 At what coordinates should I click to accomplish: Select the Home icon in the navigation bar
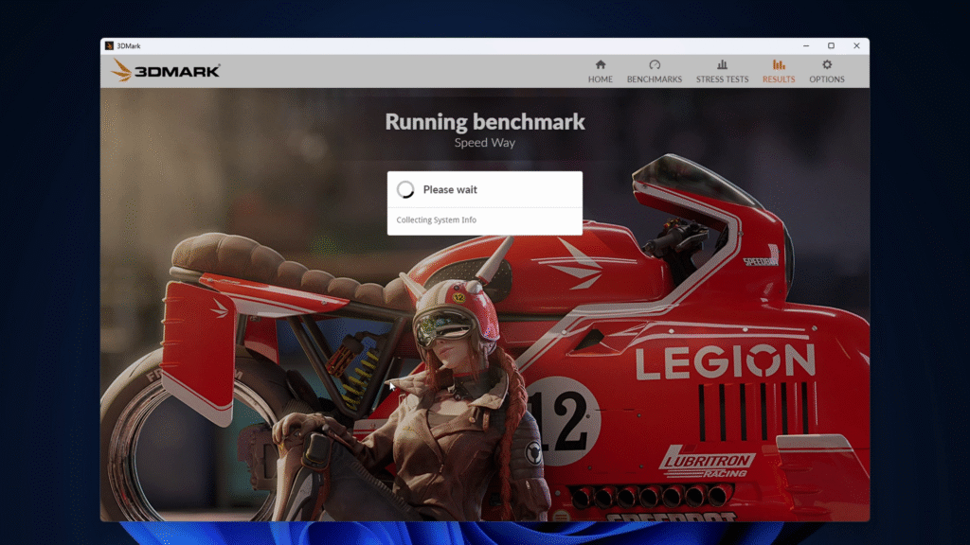(600, 65)
